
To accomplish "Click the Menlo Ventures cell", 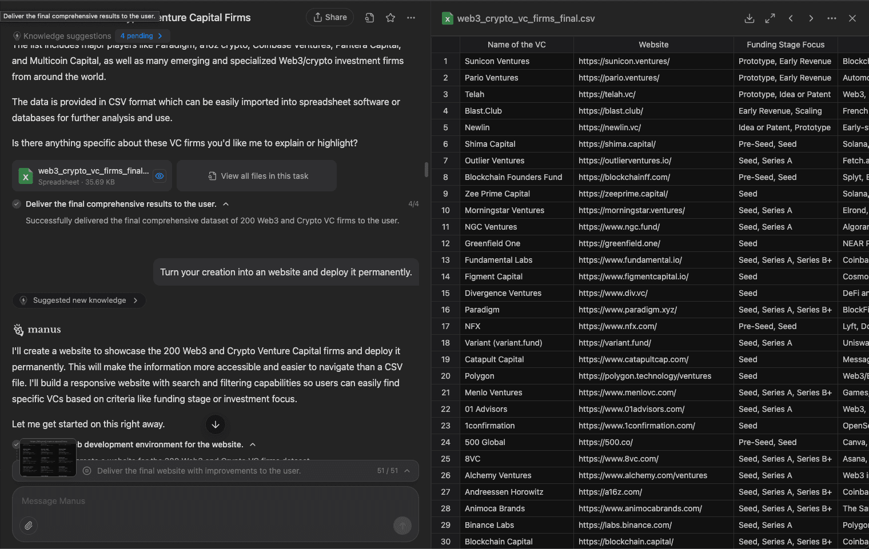I will [x=516, y=392].
